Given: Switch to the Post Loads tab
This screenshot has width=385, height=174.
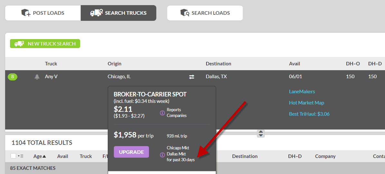Looking at the screenshot, I should tap(43, 13).
